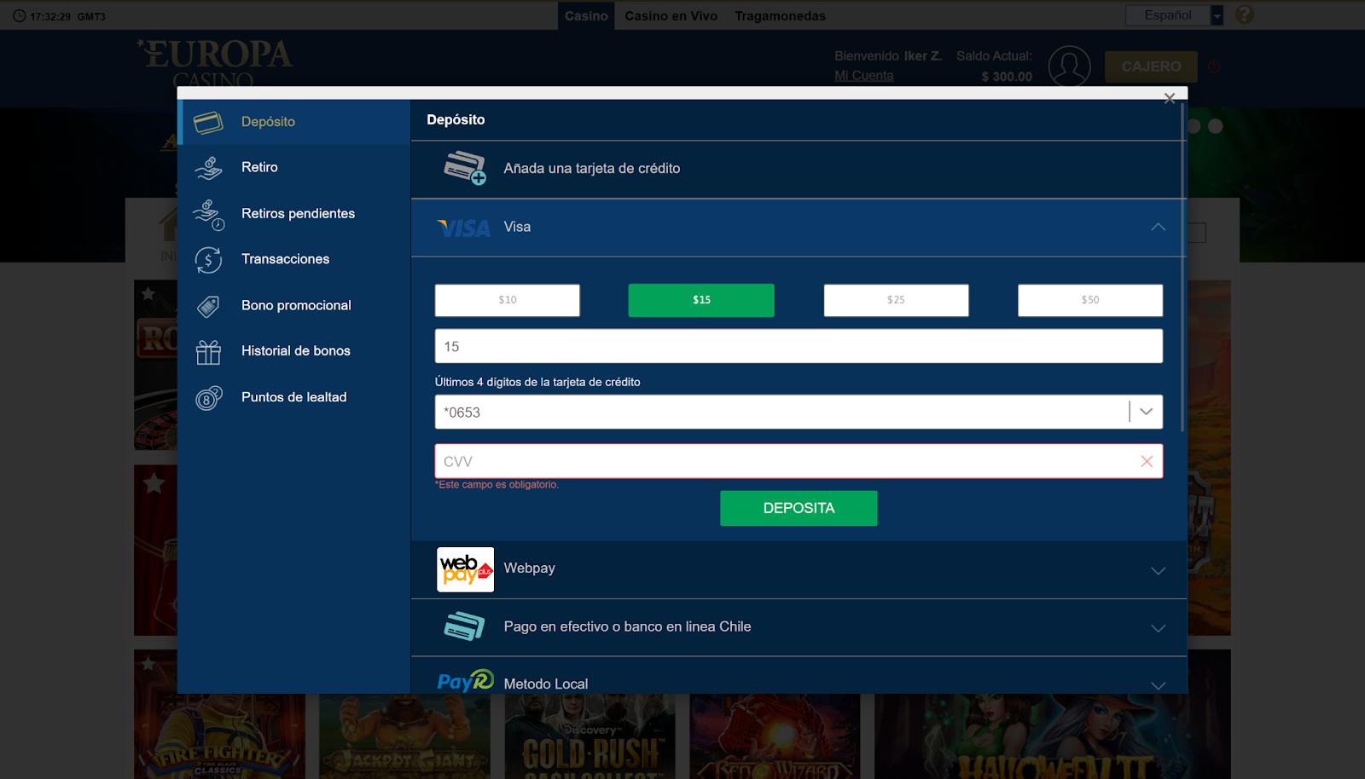The width and height of the screenshot is (1365, 779).
Task: Choose the $25 deposit amount
Action: (896, 300)
